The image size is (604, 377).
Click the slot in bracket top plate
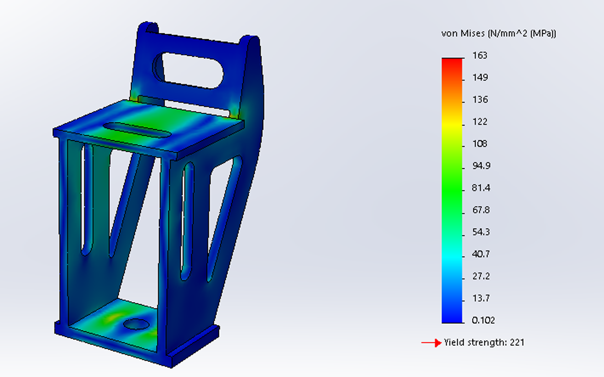136,130
